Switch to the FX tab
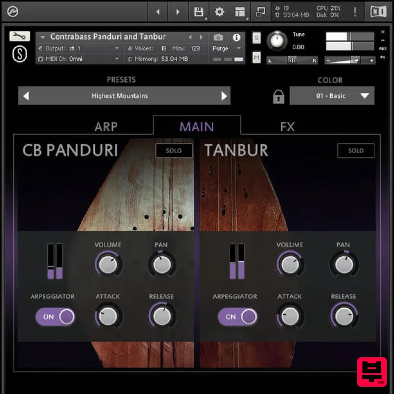 (288, 127)
